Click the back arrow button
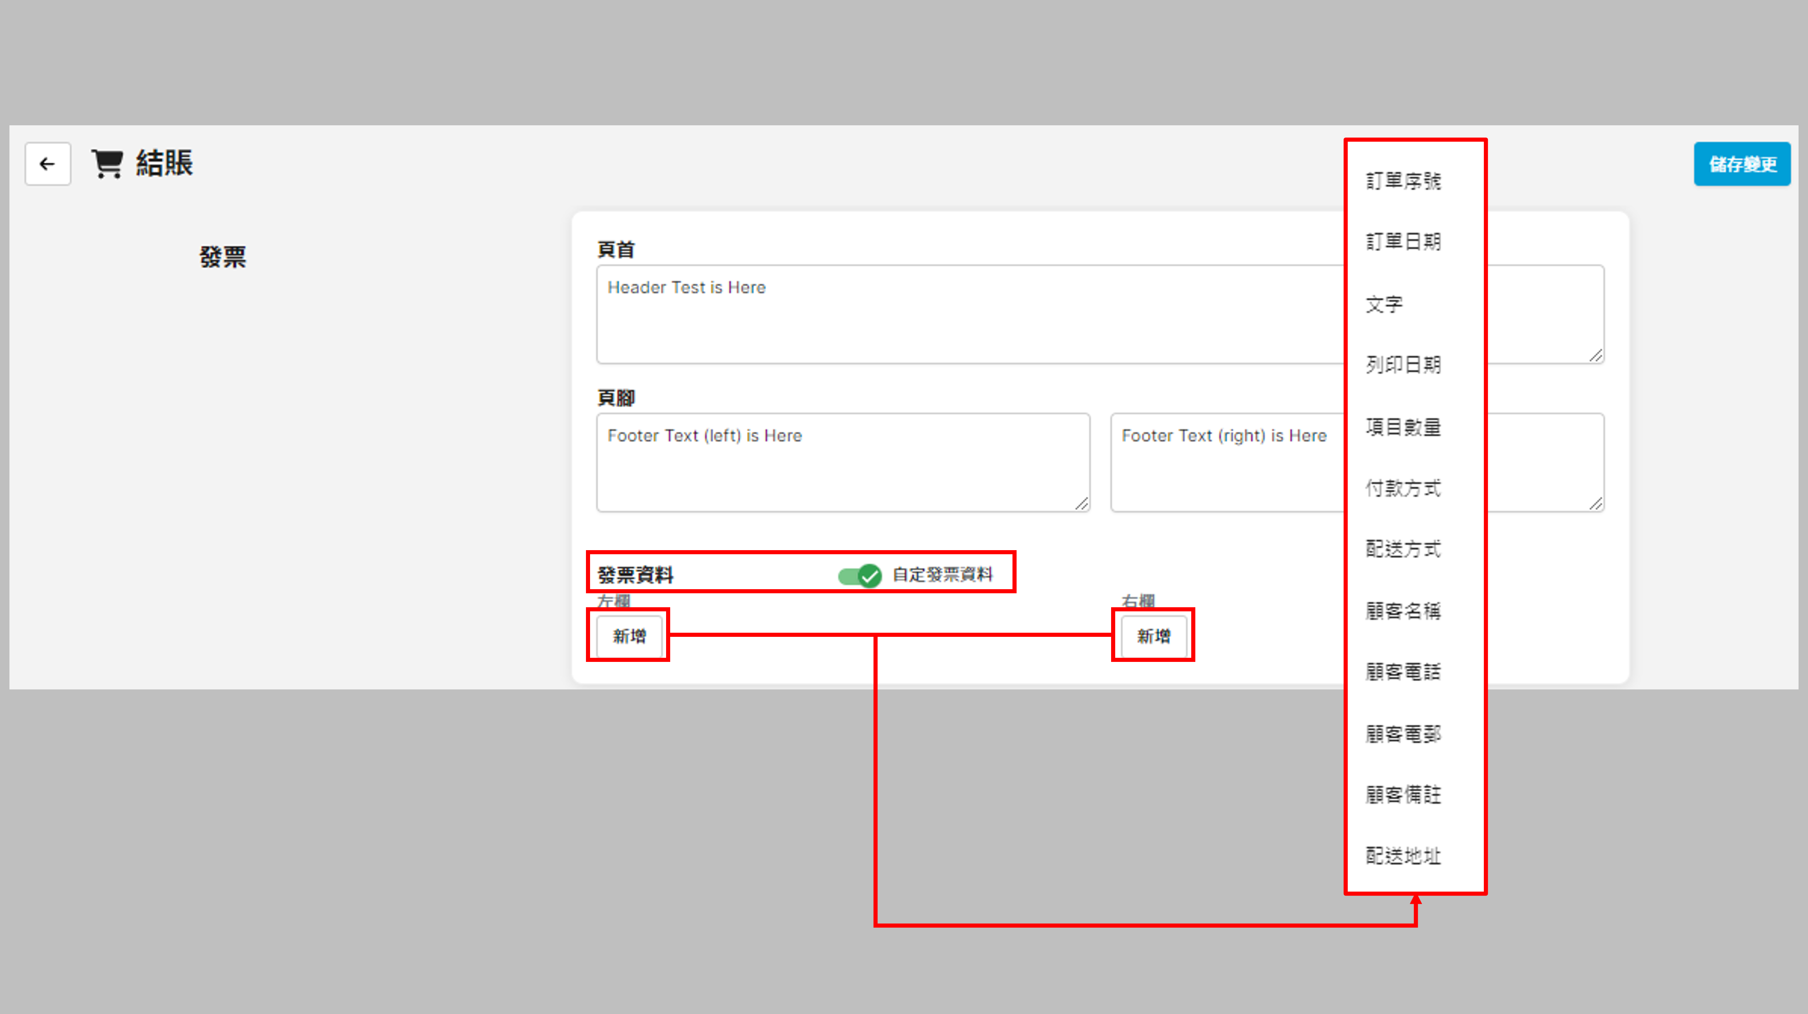The height and width of the screenshot is (1014, 1808). click(48, 164)
